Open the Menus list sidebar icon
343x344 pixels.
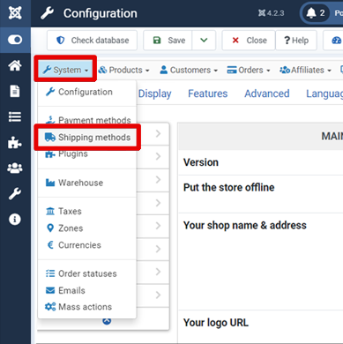[15, 116]
